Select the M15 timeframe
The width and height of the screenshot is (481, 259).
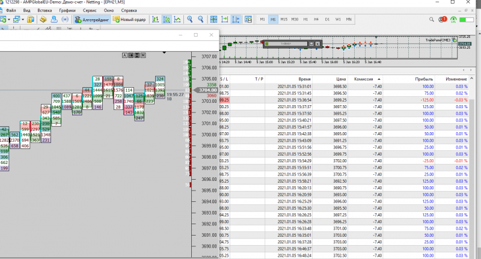[x=284, y=19]
